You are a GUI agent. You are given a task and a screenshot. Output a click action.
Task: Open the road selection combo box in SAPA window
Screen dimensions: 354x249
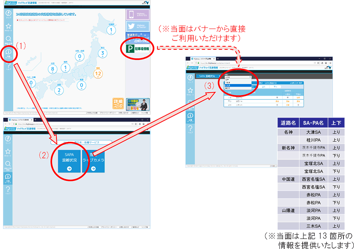(238, 77)
